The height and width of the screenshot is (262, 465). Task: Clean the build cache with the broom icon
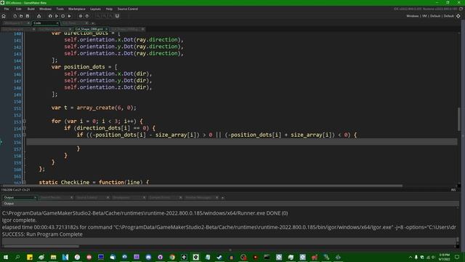70,16
